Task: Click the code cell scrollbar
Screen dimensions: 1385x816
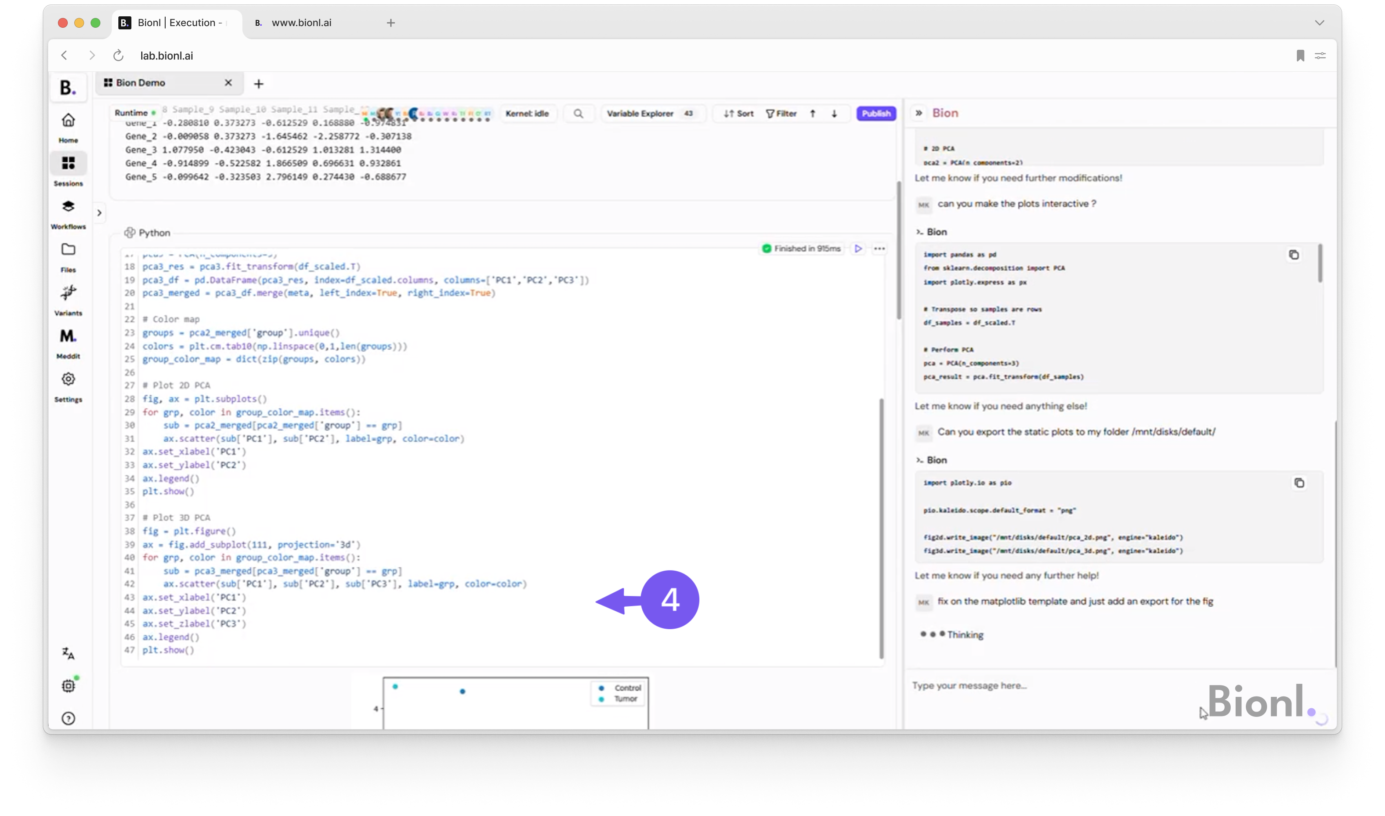Action: coord(881,528)
